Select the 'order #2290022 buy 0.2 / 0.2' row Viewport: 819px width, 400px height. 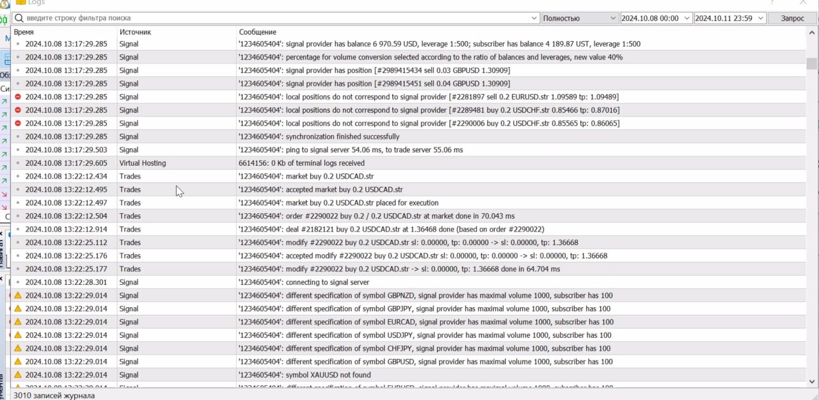[x=409, y=216]
